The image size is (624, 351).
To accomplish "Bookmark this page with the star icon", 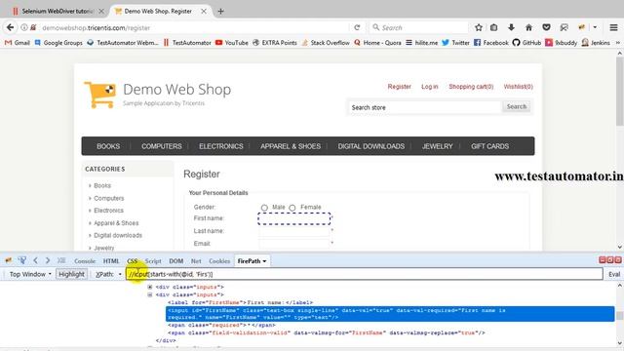I will coord(479,27).
